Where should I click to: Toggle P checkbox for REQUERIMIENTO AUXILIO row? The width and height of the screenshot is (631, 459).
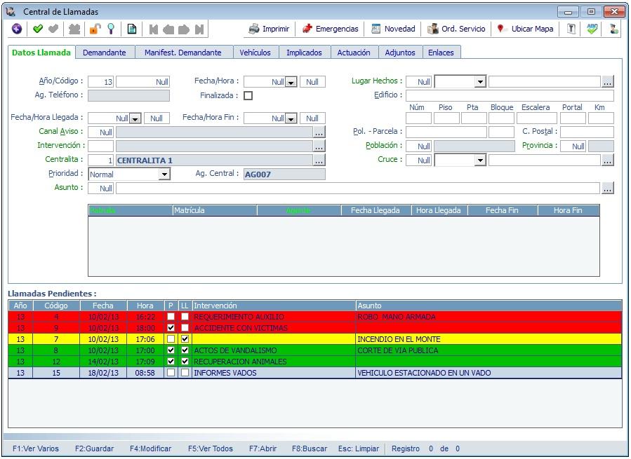point(171,317)
